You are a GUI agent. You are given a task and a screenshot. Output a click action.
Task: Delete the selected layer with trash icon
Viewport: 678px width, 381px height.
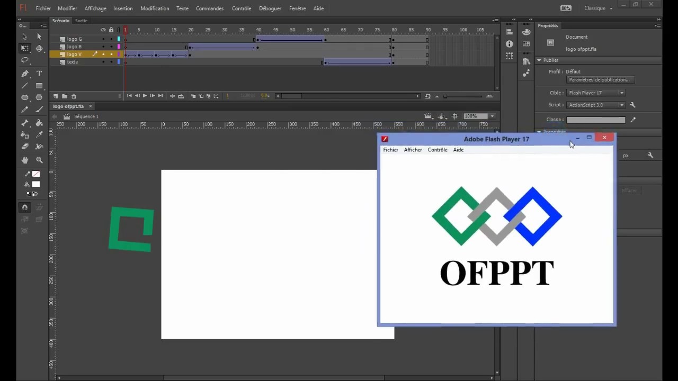click(74, 96)
